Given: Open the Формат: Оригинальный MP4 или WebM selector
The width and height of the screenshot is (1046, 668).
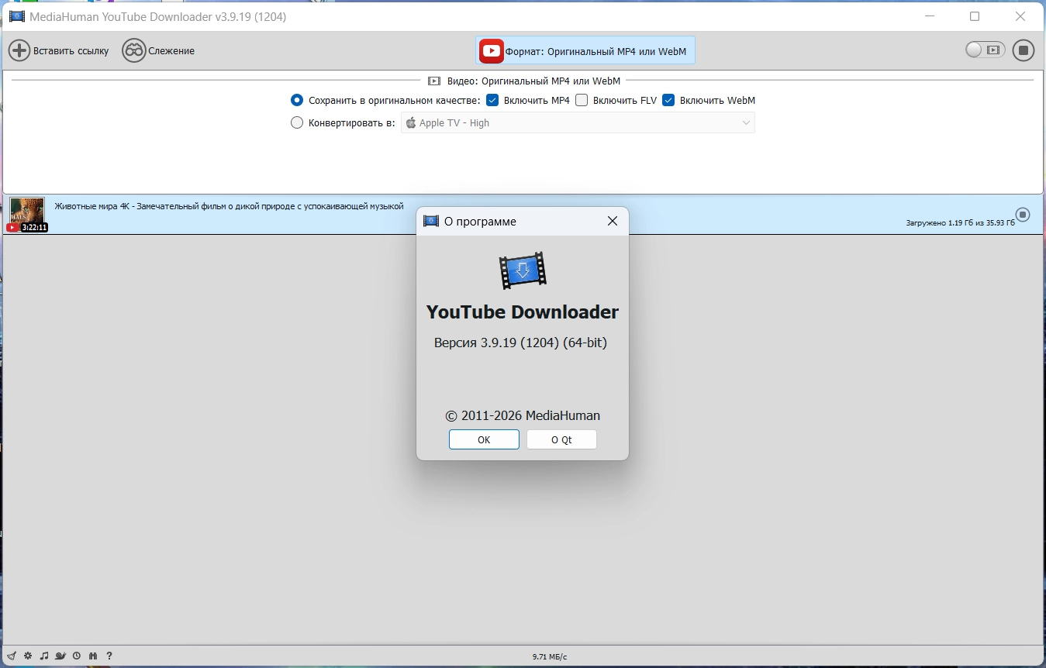Looking at the screenshot, I should pos(586,51).
